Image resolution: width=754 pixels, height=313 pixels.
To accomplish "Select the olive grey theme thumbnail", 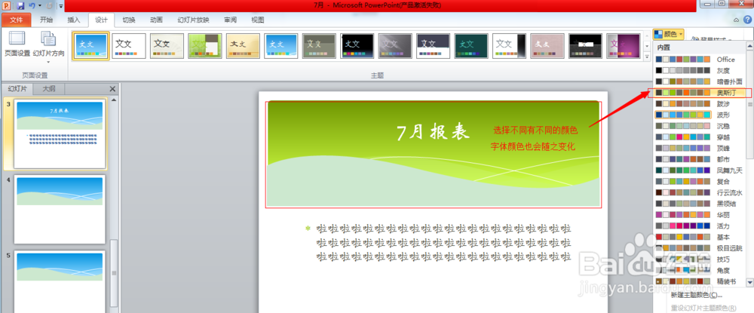I will tap(319, 46).
